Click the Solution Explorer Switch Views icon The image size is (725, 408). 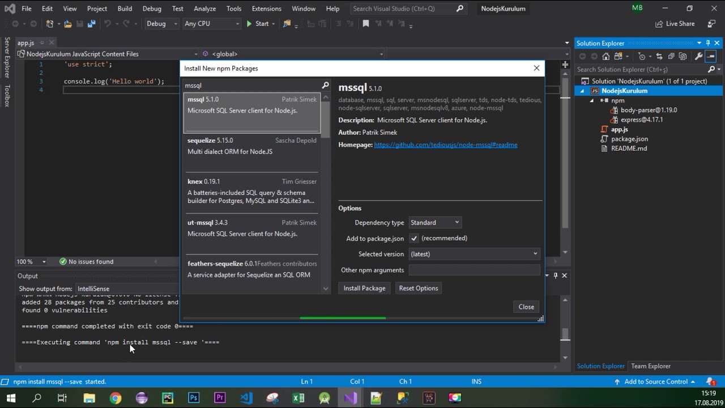[x=618, y=56]
